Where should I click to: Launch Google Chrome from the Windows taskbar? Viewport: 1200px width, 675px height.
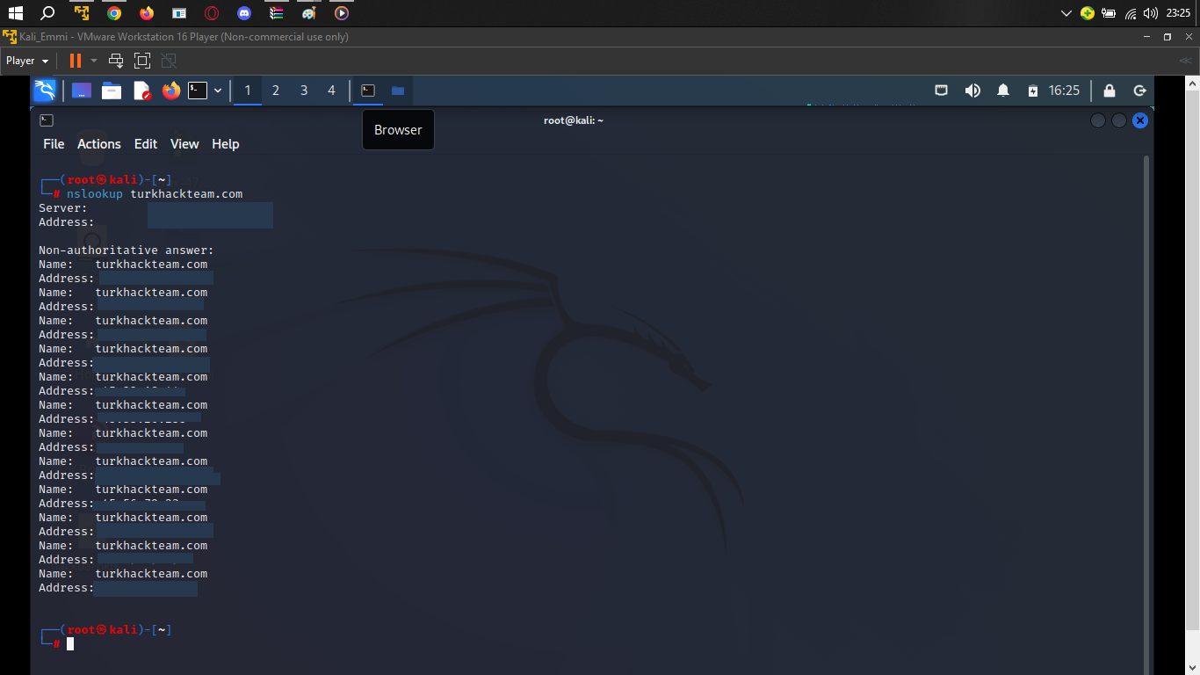click(114, 13)
